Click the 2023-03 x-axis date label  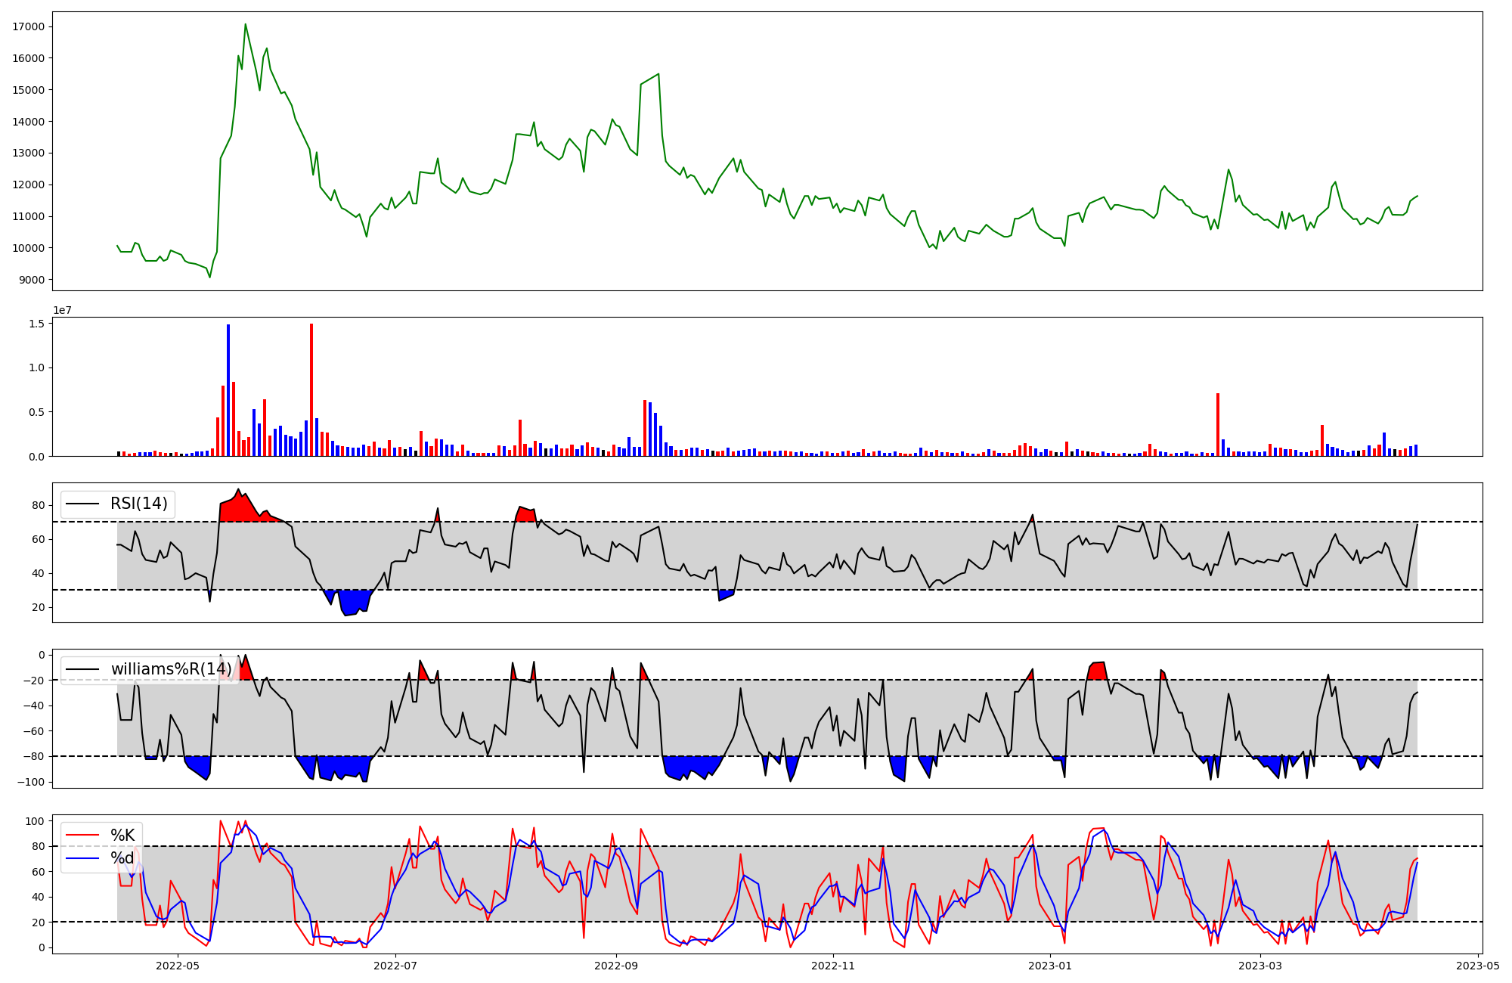click(x=1260, y=966)
